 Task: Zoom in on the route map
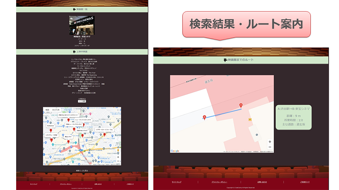(x=270, y=141)
